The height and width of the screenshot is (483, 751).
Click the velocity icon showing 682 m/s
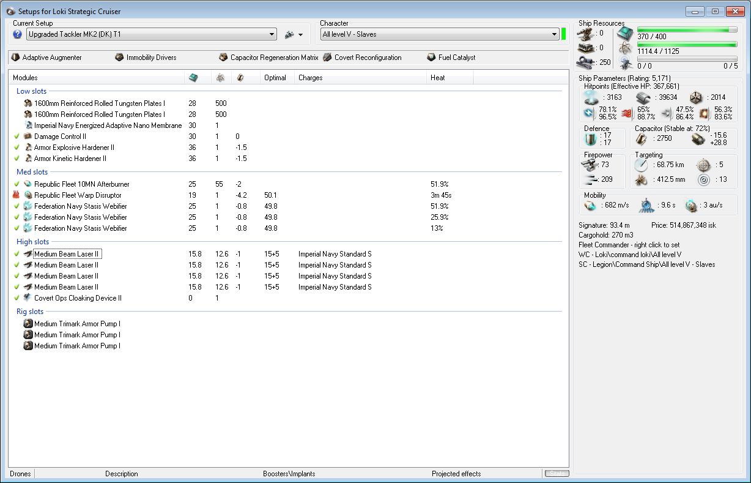[x=590, y=206]
